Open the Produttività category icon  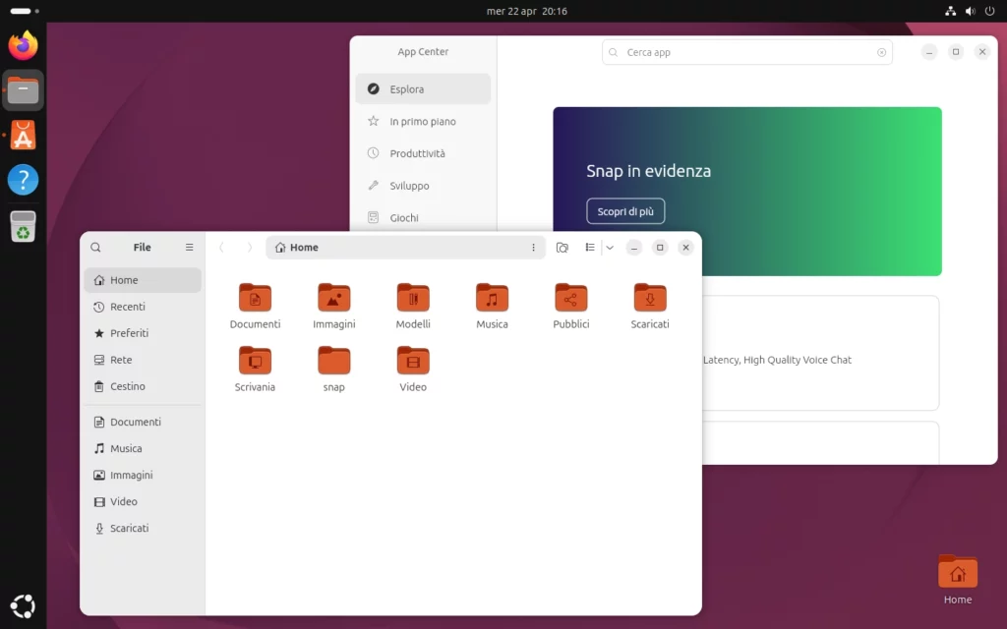click(x=375, y=153)
